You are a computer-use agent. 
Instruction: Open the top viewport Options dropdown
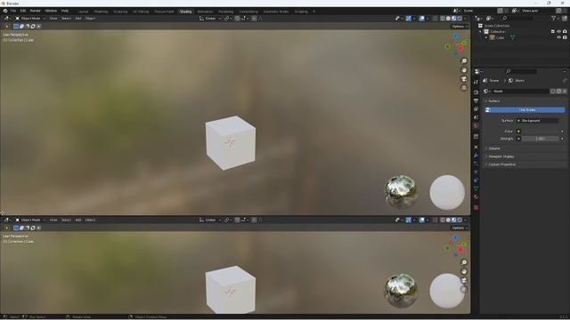[460, 26]
